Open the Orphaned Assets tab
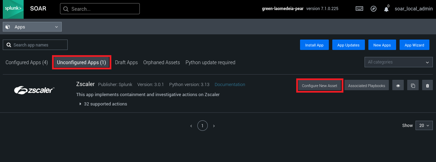This screenshot has height=162, width=436. pos(162,62)
